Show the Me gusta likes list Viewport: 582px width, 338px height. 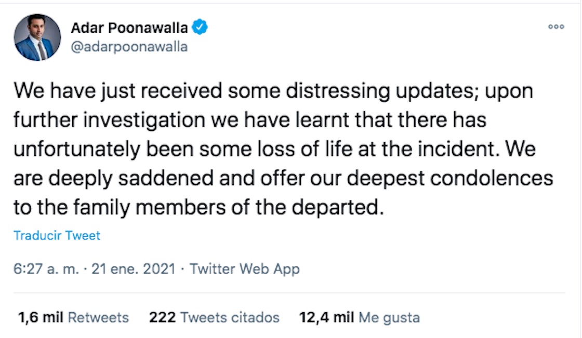(x=389, y=317)
